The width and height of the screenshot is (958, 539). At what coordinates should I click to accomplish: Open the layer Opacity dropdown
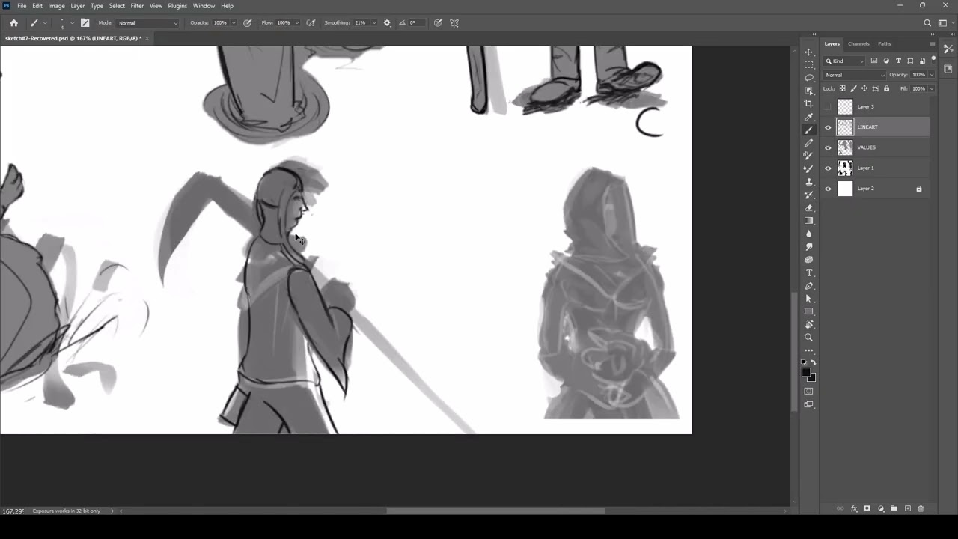[x=931, y=75]
